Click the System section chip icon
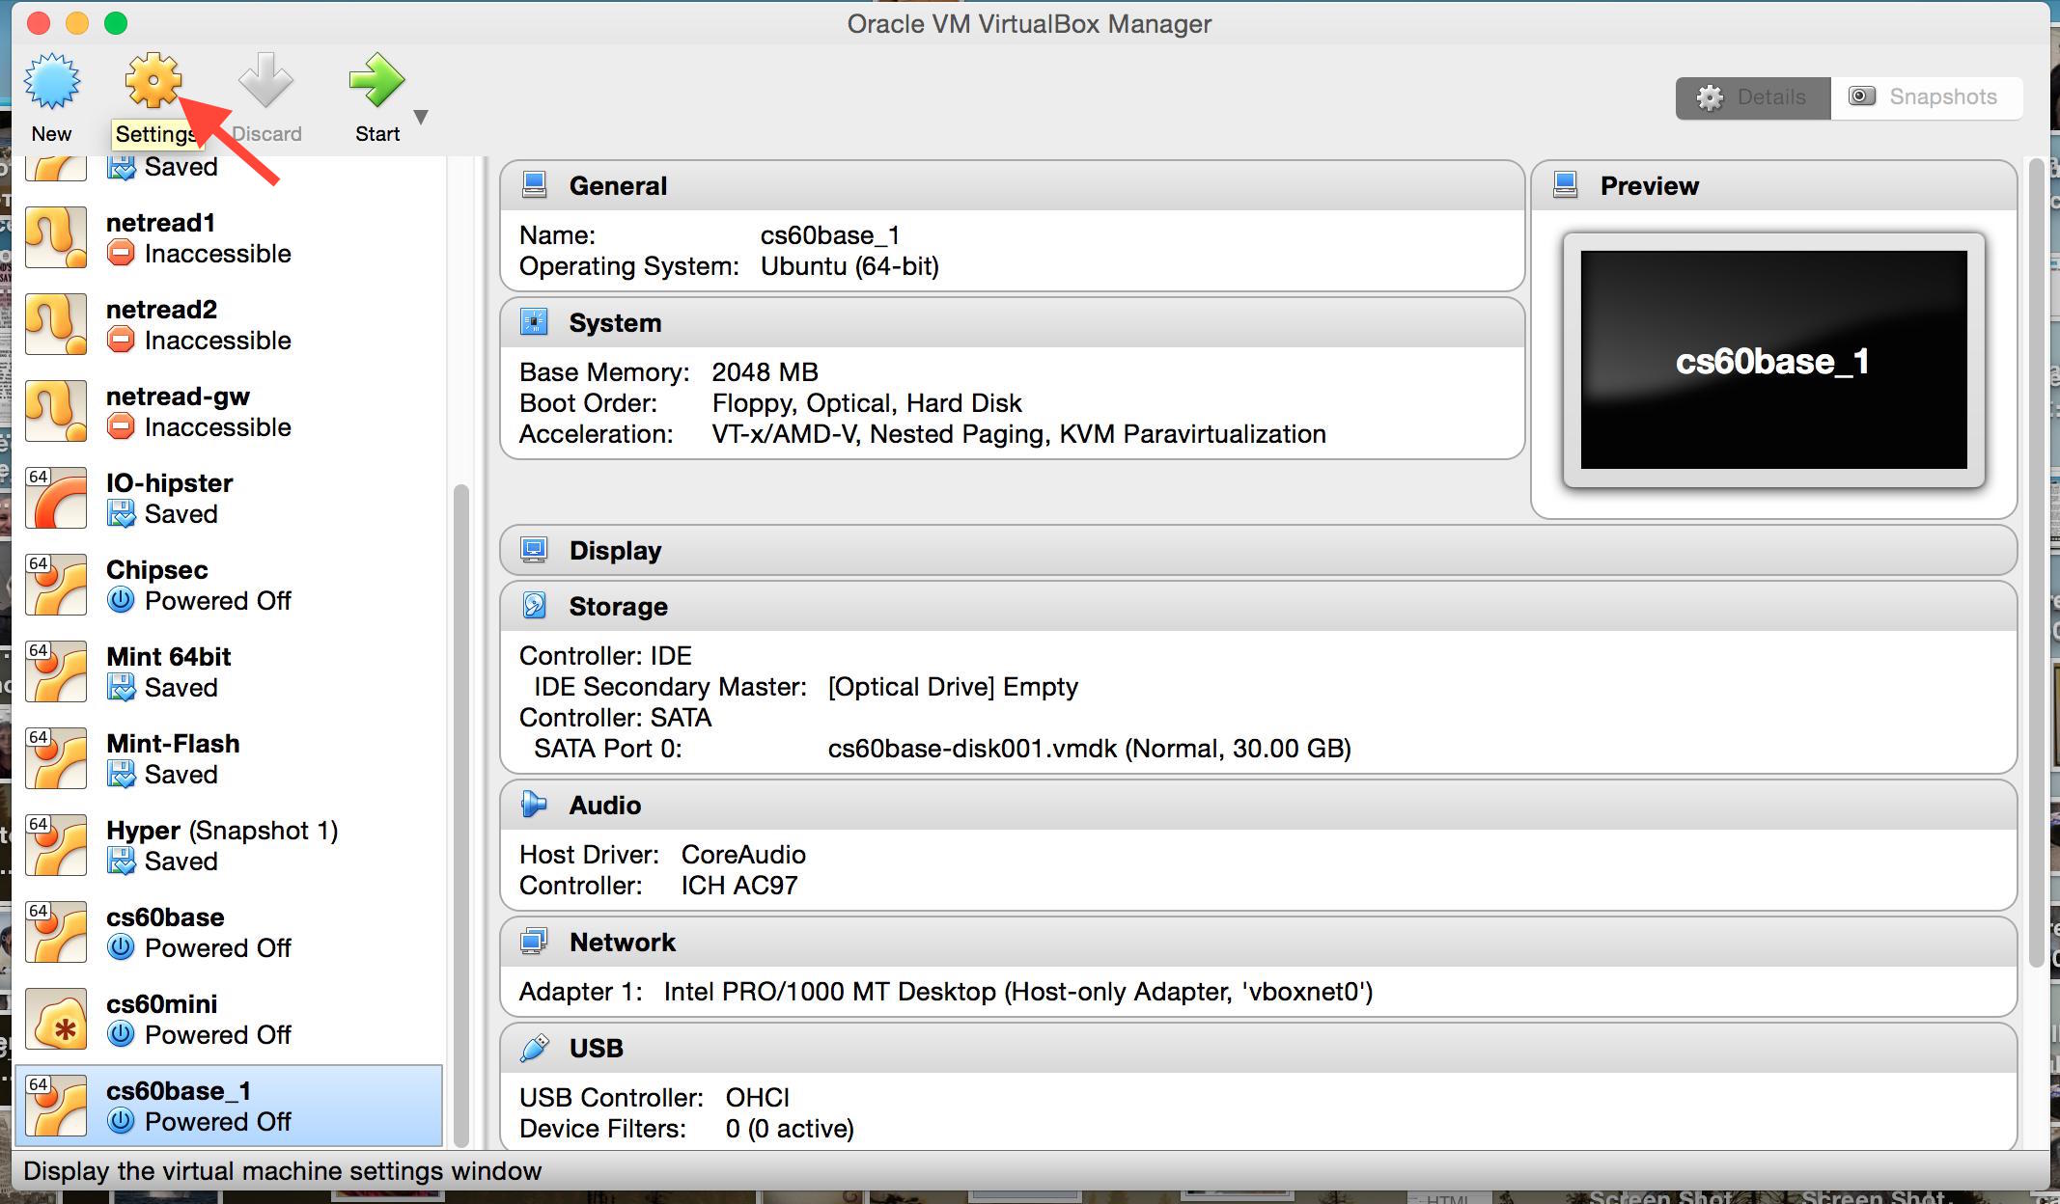2060x1204 pixels. point(534,322)
